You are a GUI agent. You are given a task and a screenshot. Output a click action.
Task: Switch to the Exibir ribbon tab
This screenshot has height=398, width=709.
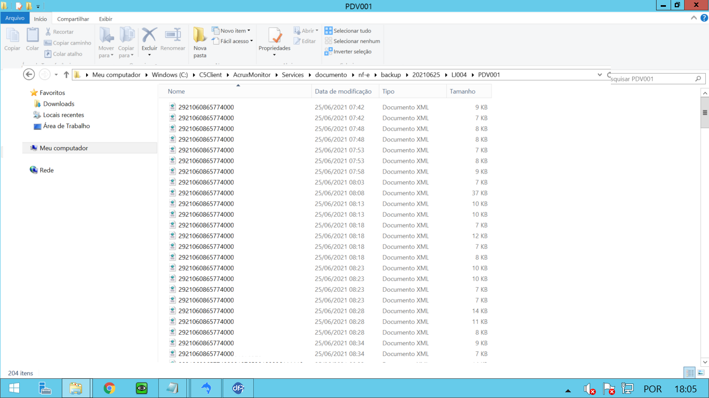tap(105, 19)
